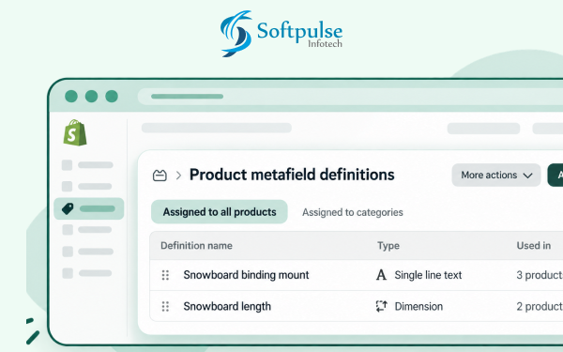
Task: Click the 3 products cell
Action: [540, 275]
